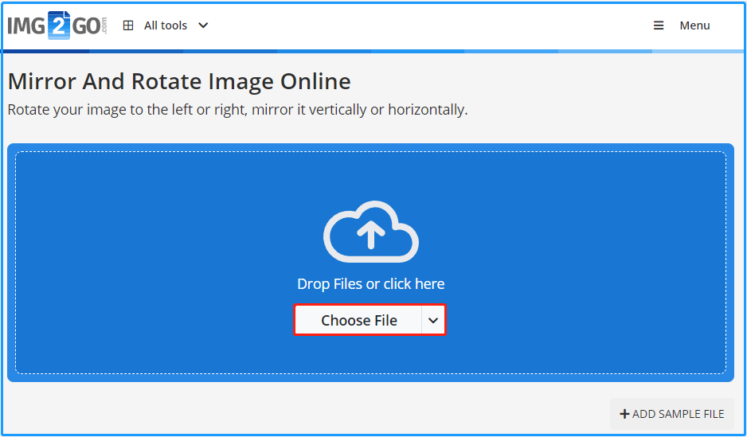747x437 pixels.
Task: Click the All tools grid icon
Action: 128,25
